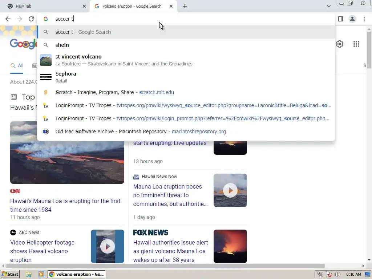Click the horizontal scrollbar thumb
The width and height of the screenshot is (372, 279).
point(165,266)
